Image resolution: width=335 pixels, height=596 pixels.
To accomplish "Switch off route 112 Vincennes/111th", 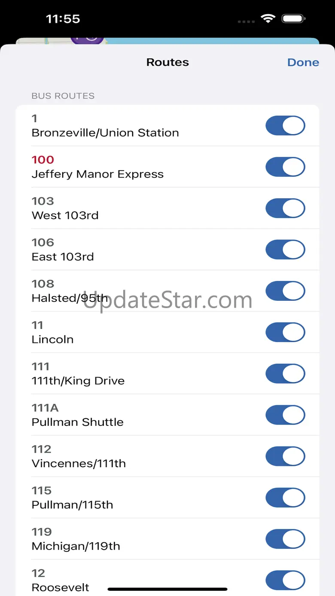I will pos(285,456).
